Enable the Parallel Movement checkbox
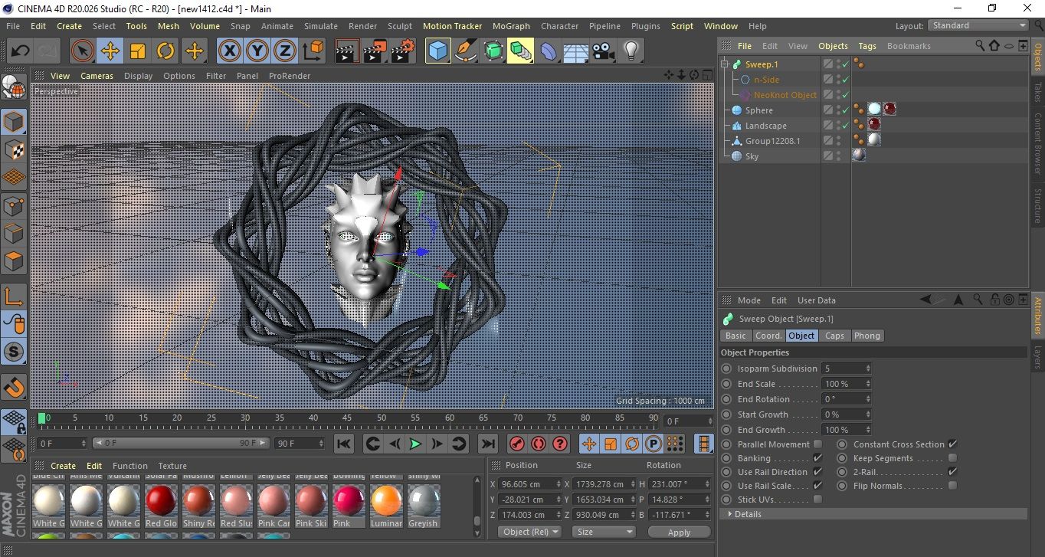 click(817, 444)
